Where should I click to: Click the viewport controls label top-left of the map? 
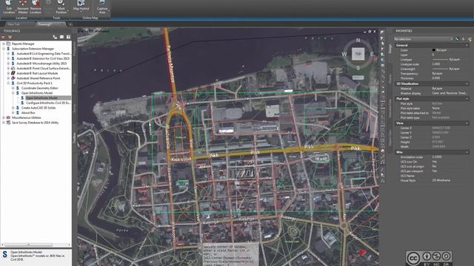(93, 31)
